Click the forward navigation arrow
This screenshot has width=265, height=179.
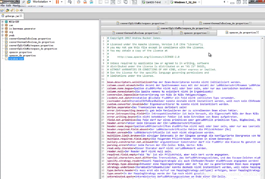point(21,10)
